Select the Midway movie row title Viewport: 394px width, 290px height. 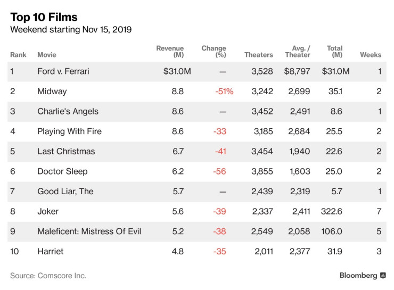(x=52, y=92)
